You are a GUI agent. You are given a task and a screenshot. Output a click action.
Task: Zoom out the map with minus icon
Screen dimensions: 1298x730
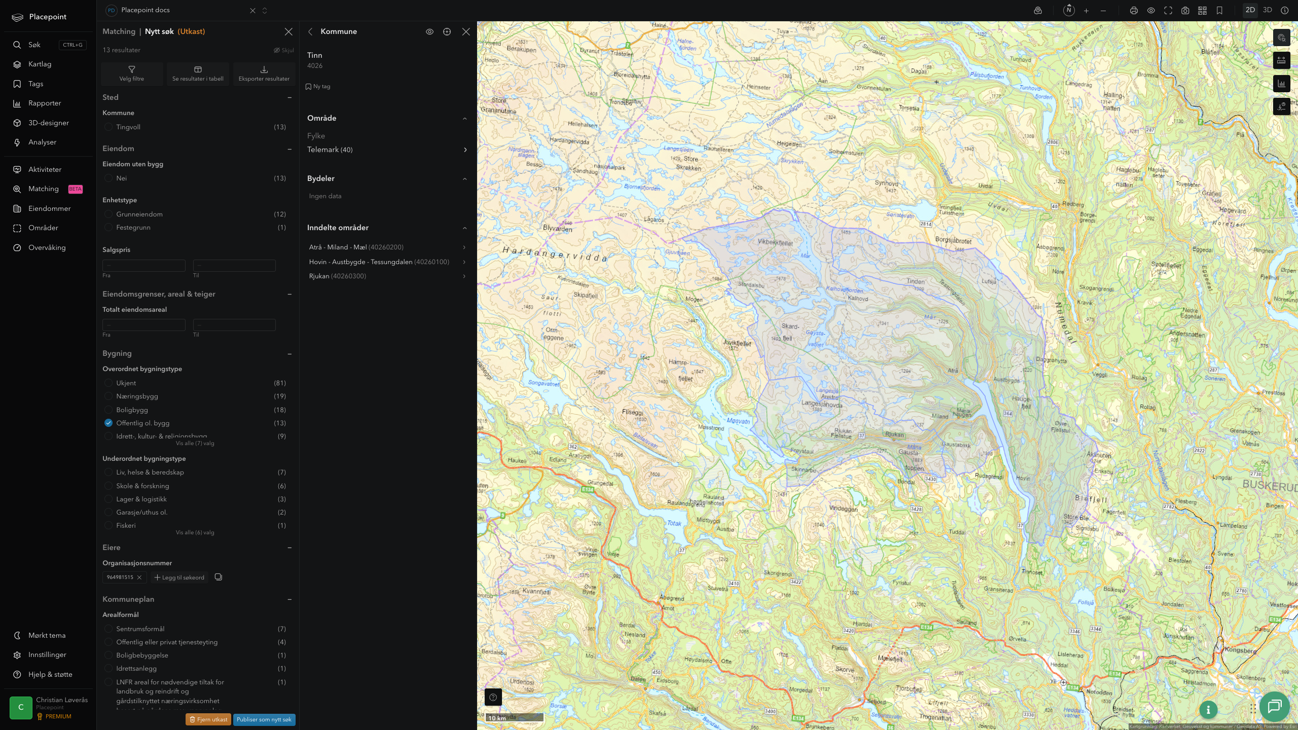coord(1103,10)
